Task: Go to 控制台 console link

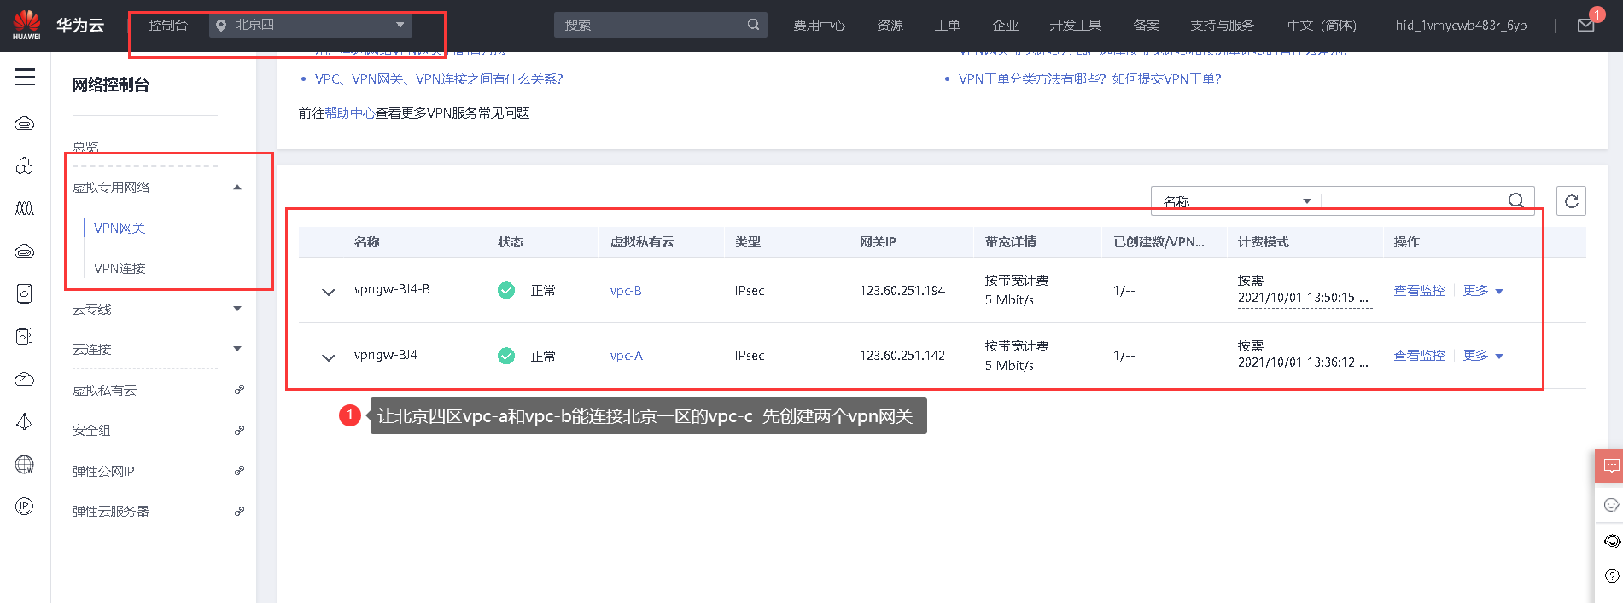Action: coord(168,26)
